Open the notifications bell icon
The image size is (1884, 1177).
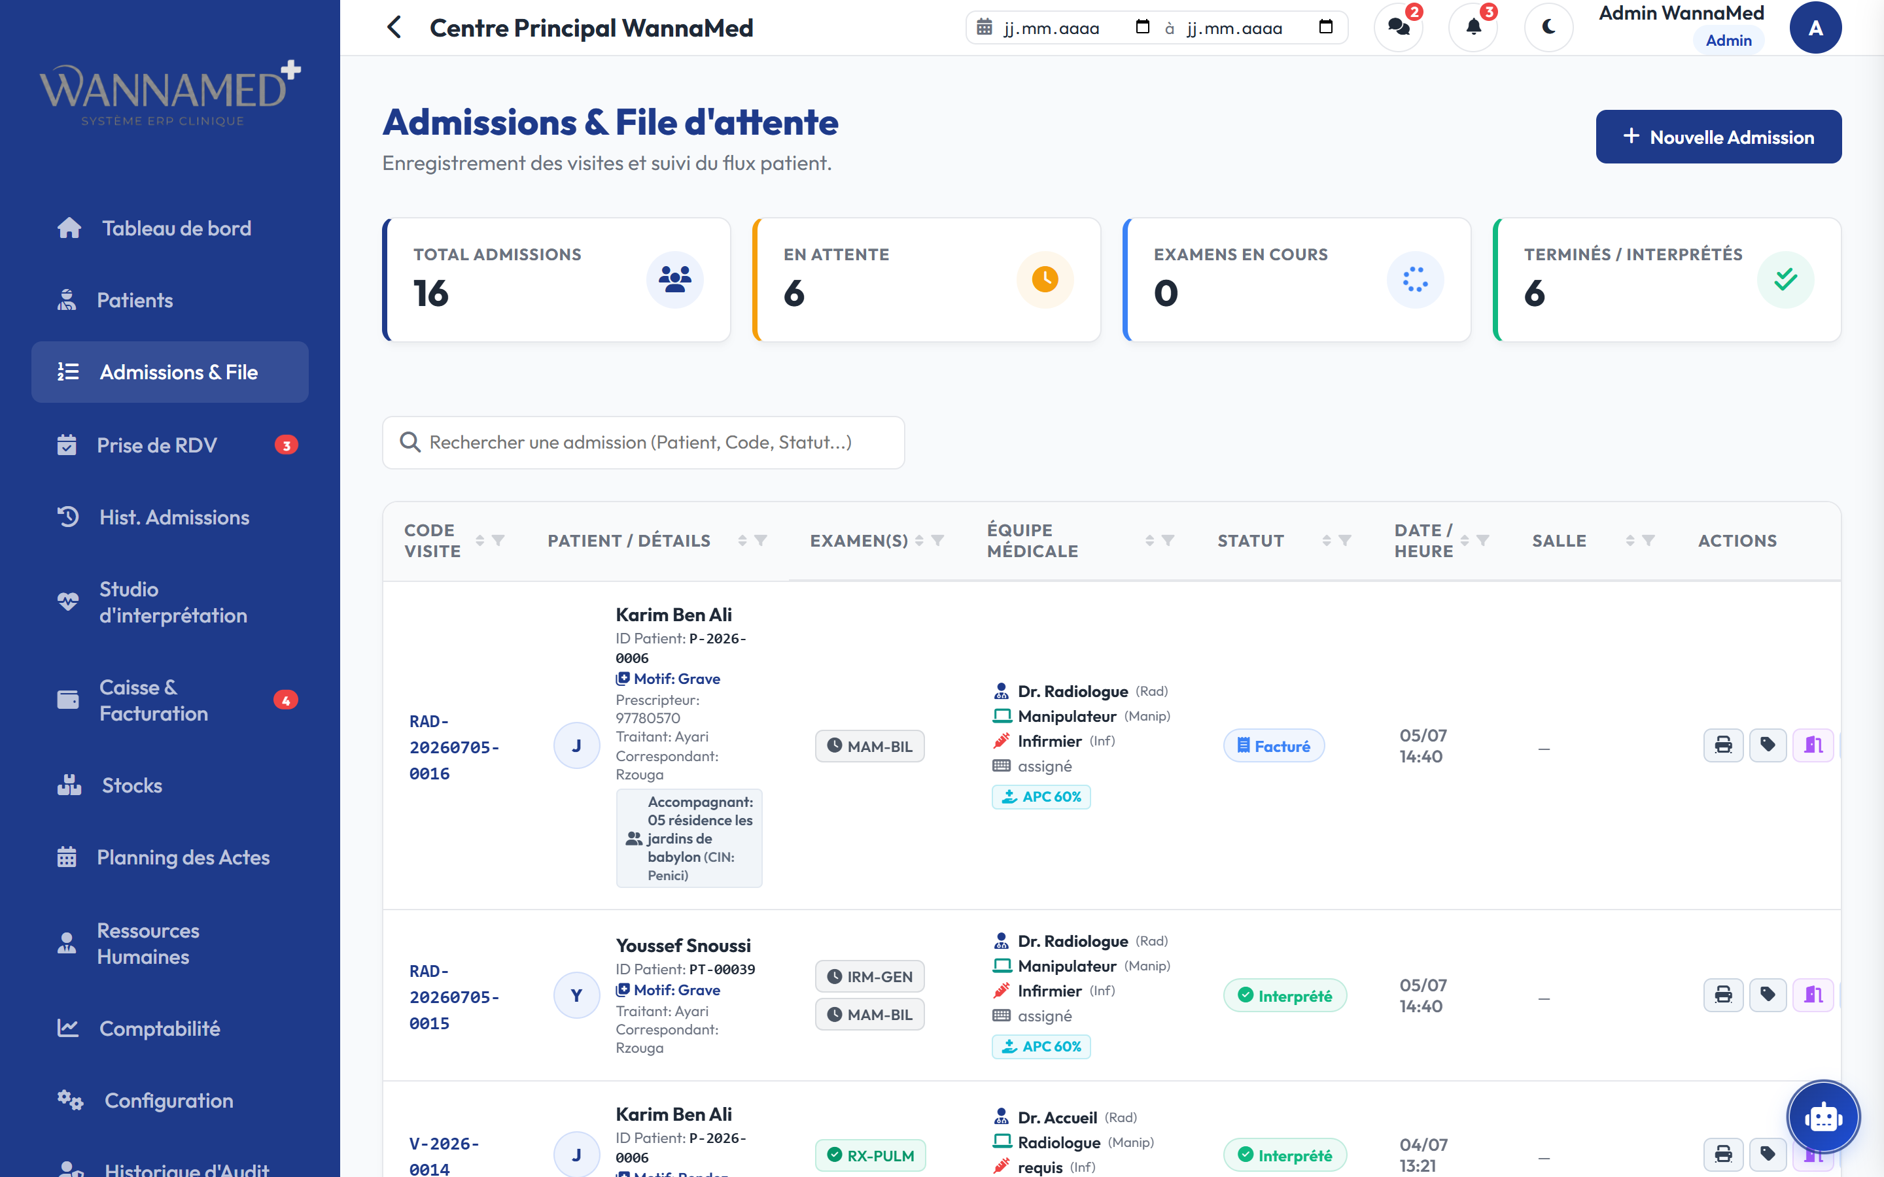point(1473,27)
